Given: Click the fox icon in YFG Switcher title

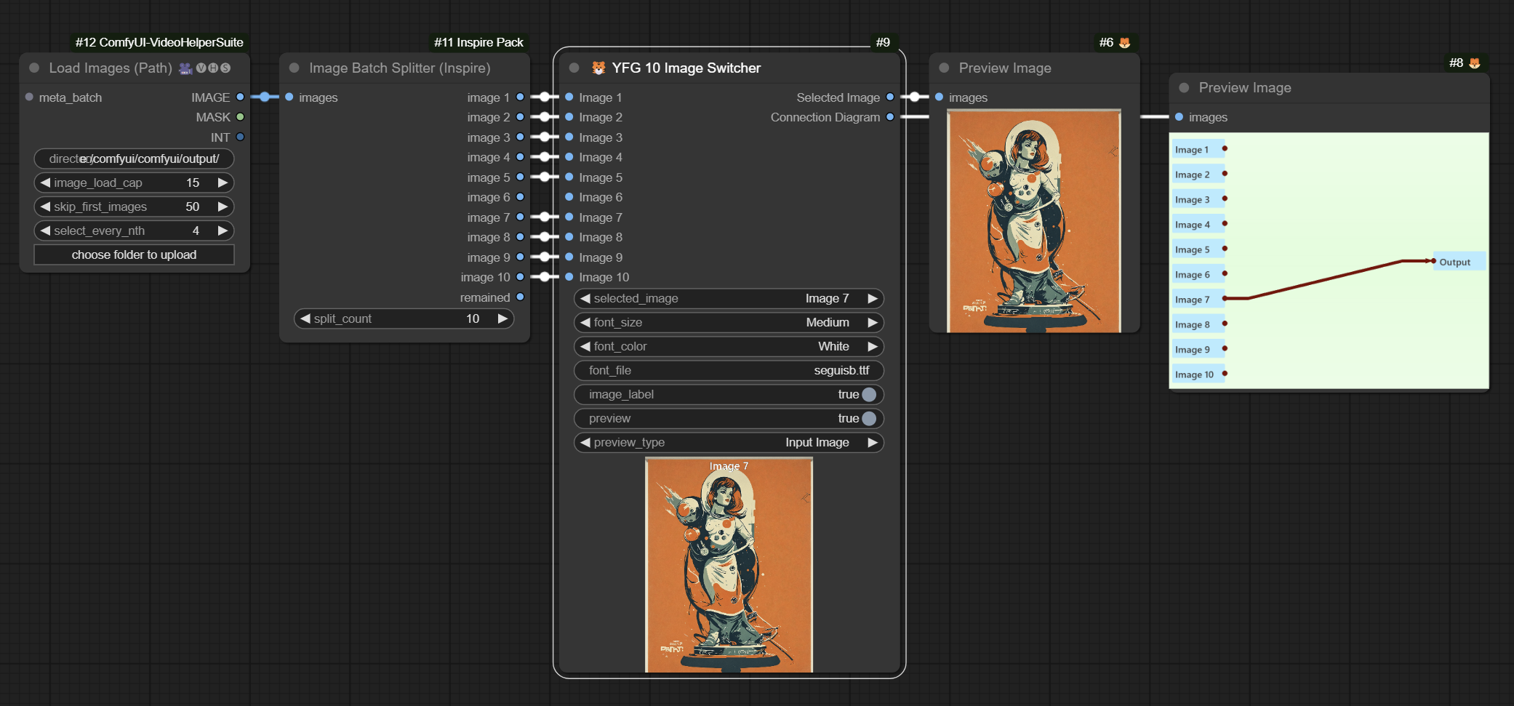Looking at the screenshot, I should [598, 68].
